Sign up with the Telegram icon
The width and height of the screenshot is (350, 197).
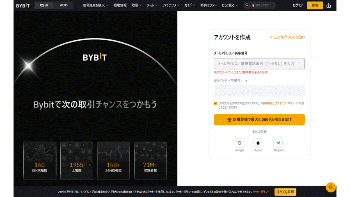click(x=278, y=143)
